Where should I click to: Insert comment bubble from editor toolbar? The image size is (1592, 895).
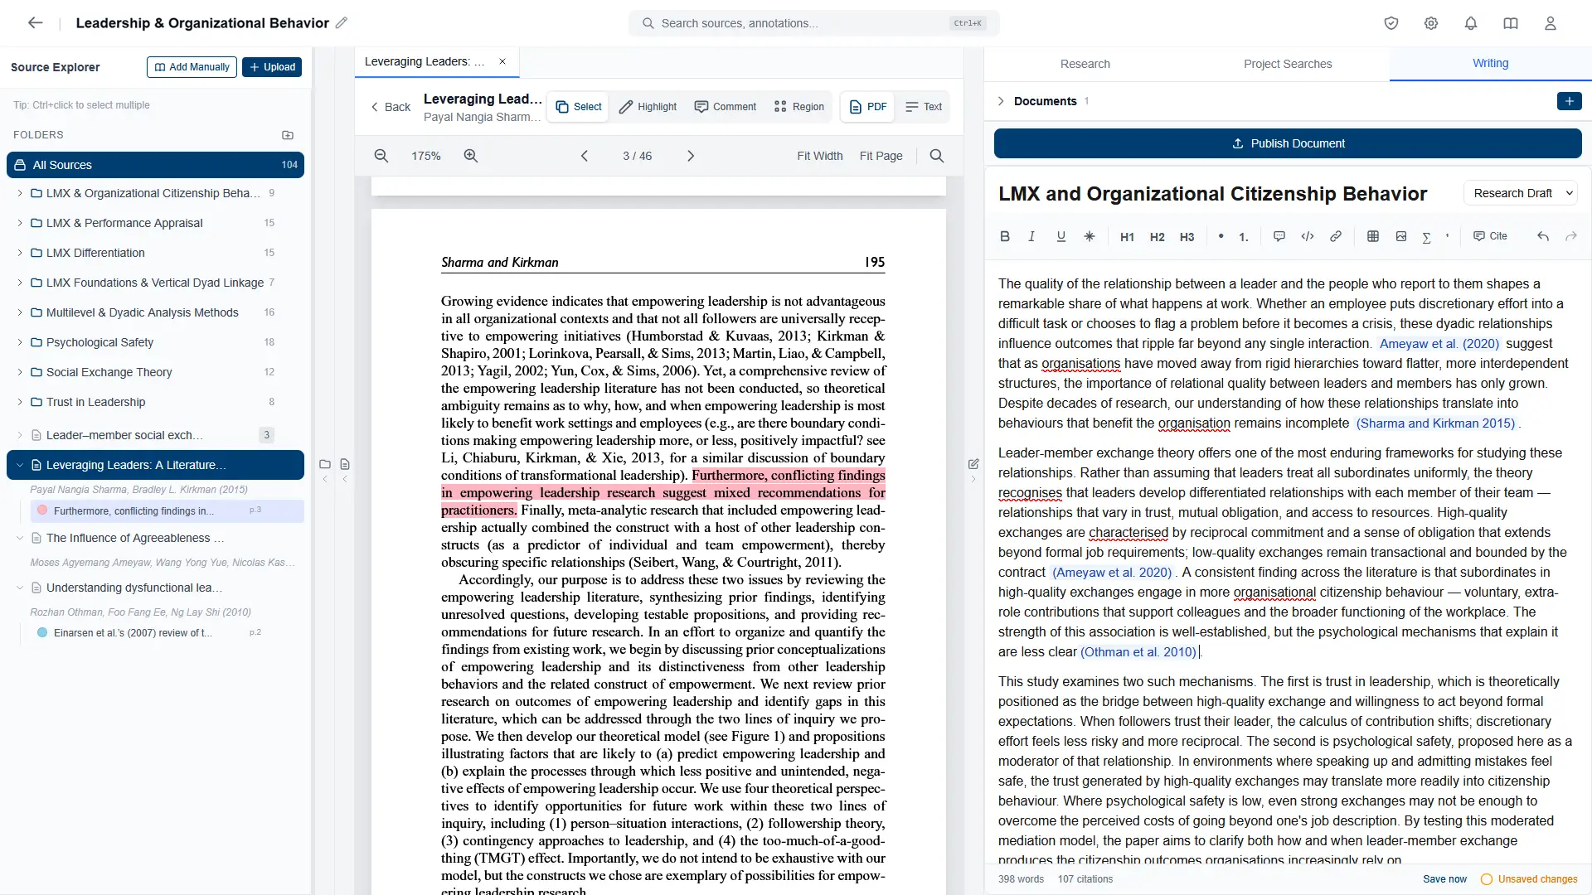pos(1279,236)
